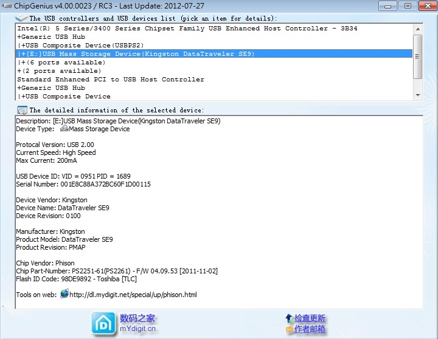Click the Chip Part-Number PS2251-61 line
This screenshot has width=438, height=339.
117,271
